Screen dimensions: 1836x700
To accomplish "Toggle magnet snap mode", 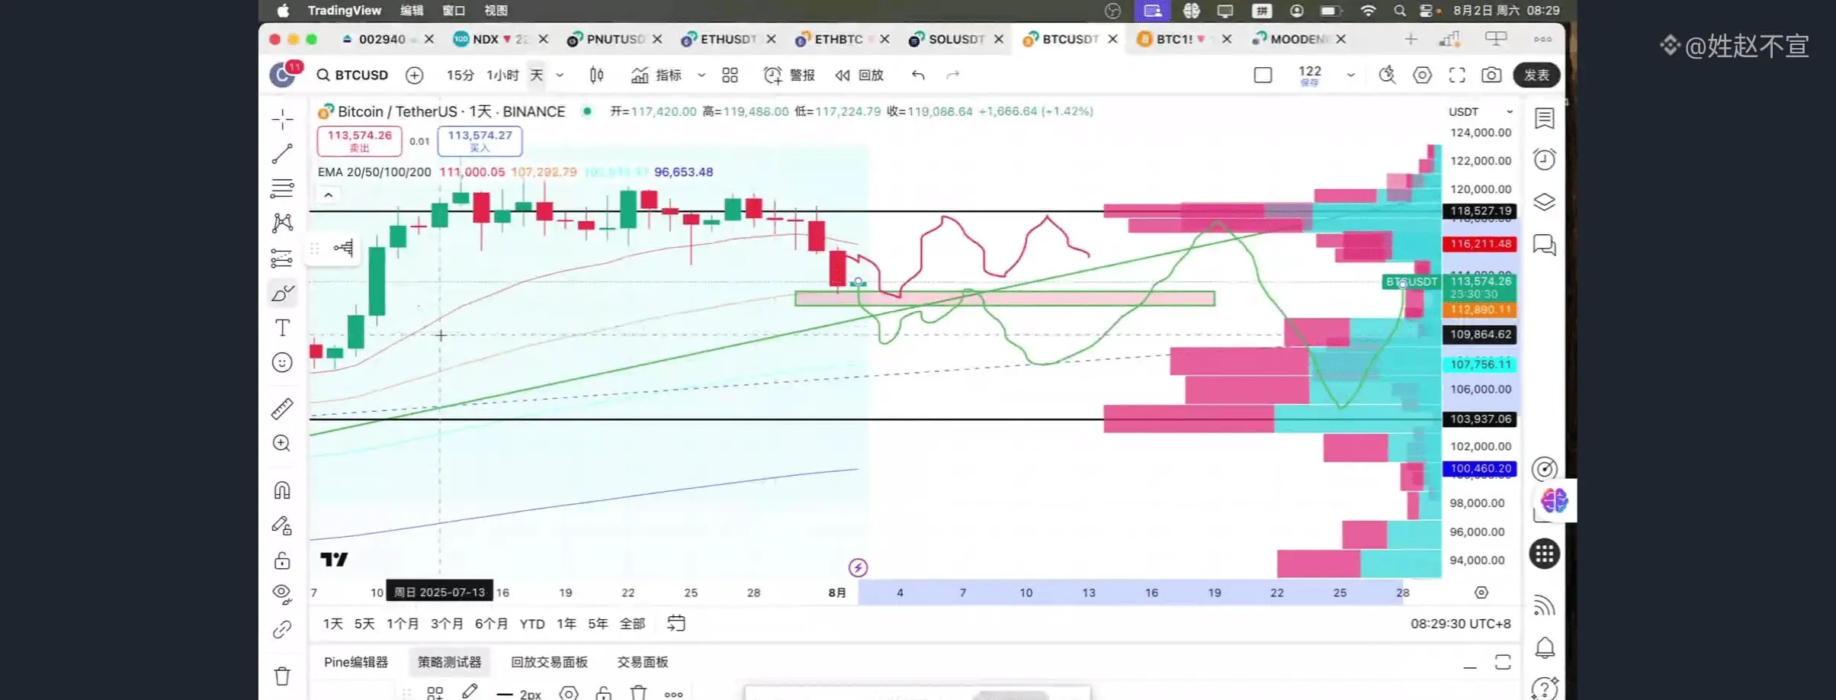I will coord(282,490).
